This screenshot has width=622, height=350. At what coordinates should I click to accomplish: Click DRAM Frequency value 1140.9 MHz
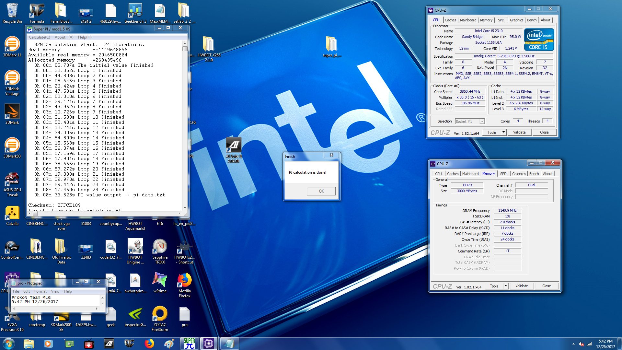[x=507, y=211]
